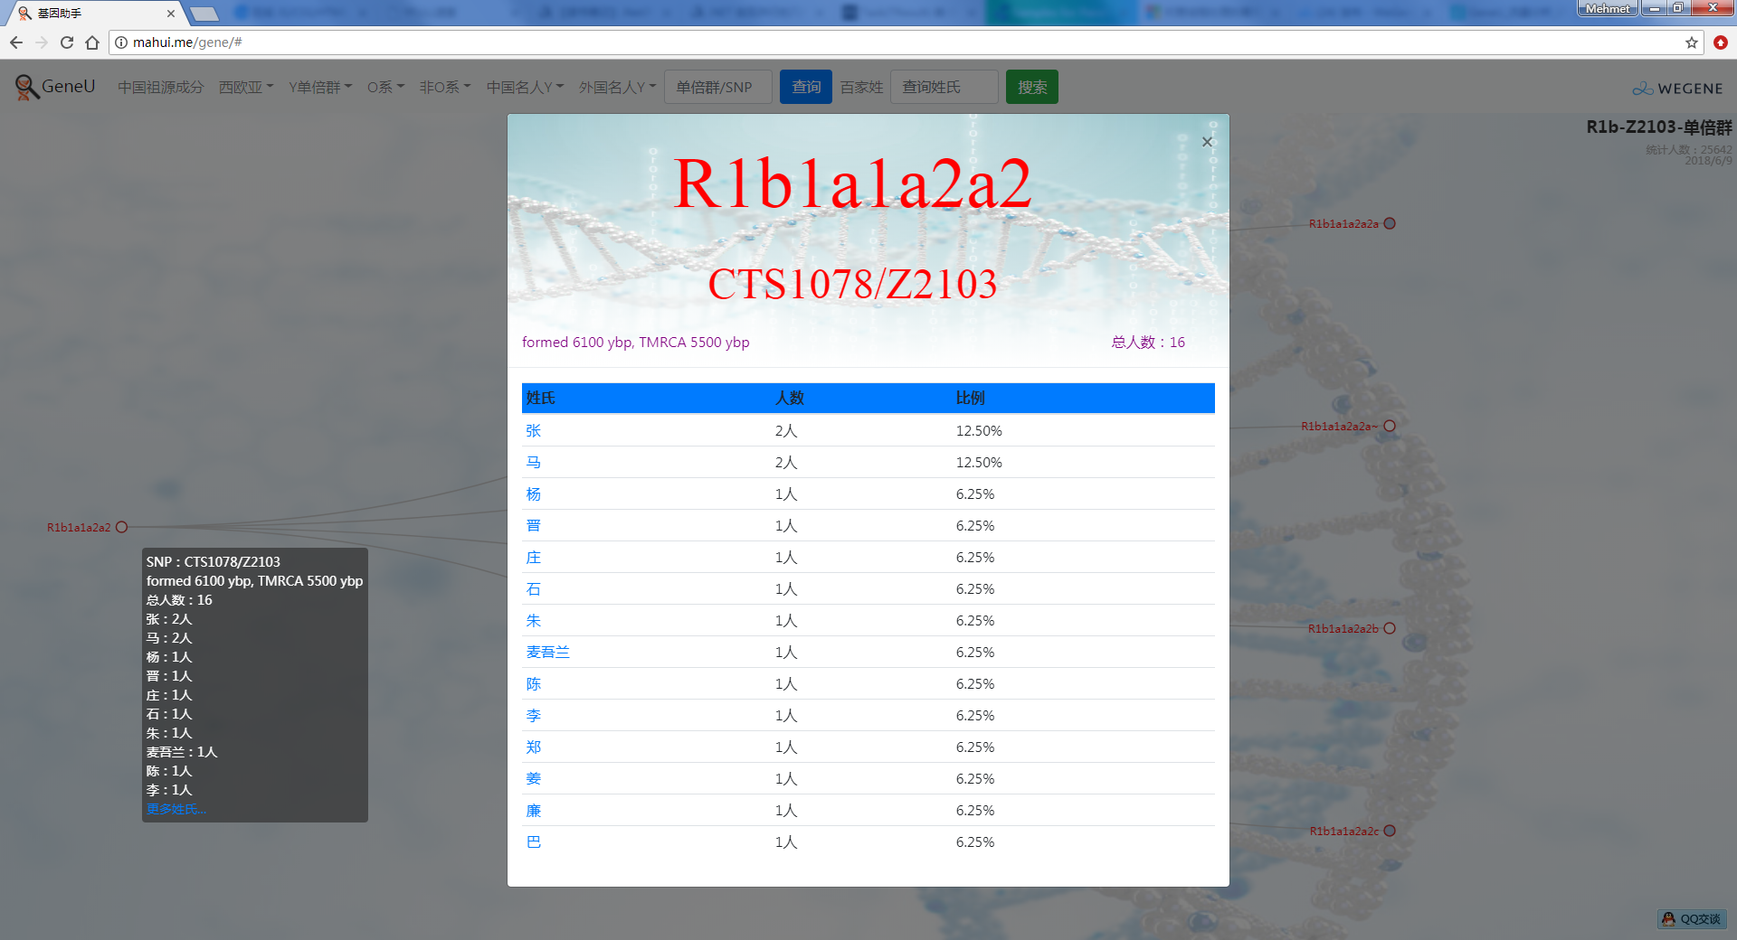Select the R1b1a1a2a2a tree node circle
The image size is (1737, 940).
[x=1390, y=224]
